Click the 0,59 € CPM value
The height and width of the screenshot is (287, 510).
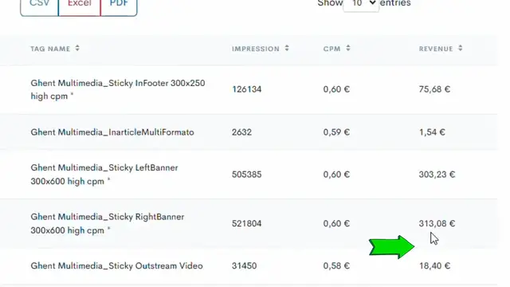coord(336,132)
